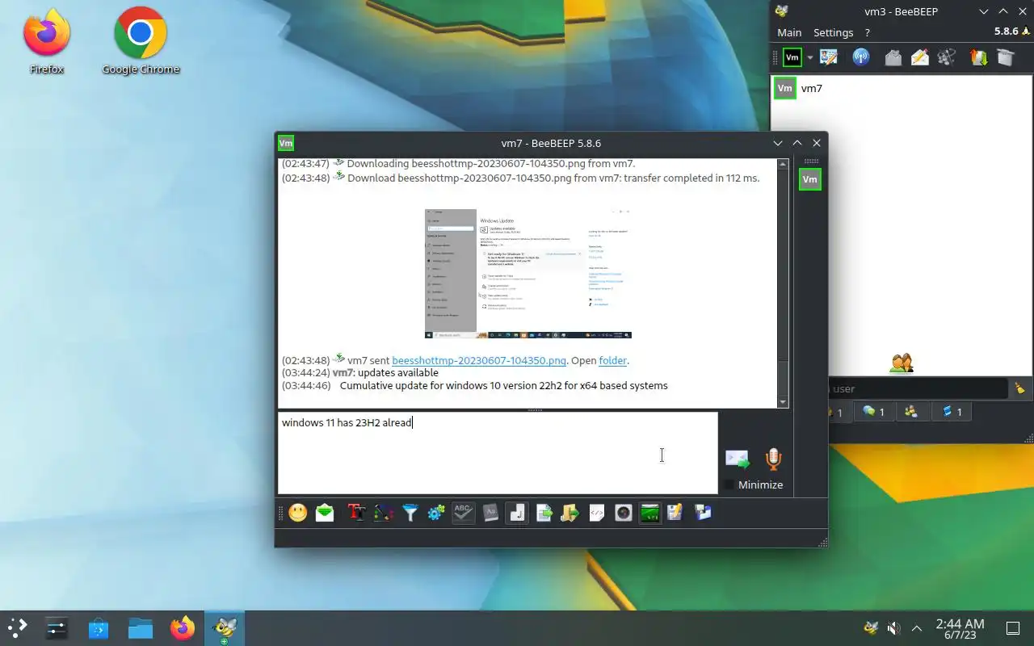The height and width of the screenshot is (646, 1034).
Task: Send the message with envelope arrow button
Action: click(x=738, y=459)
